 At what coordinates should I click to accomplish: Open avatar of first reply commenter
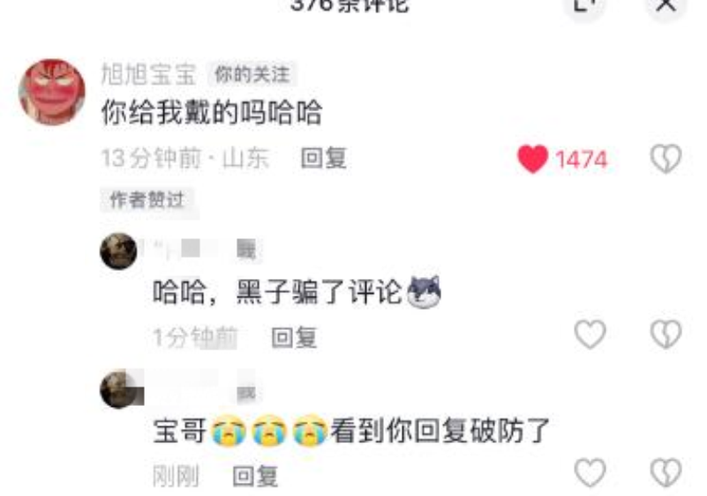coord(118,252)
